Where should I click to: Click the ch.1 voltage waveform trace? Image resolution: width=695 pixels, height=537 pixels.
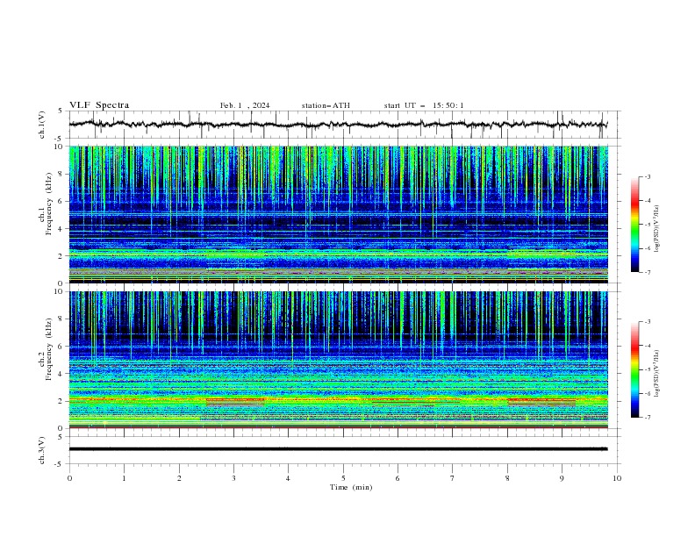tap(338, 124)
